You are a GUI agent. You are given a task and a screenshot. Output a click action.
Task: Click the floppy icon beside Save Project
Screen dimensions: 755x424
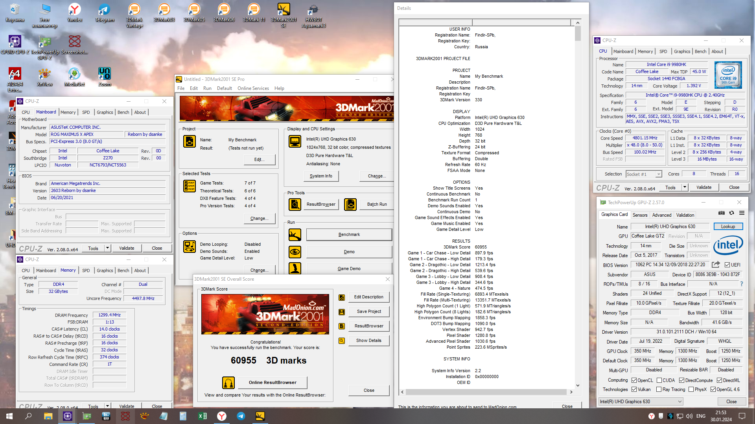(x=342, y=312)
